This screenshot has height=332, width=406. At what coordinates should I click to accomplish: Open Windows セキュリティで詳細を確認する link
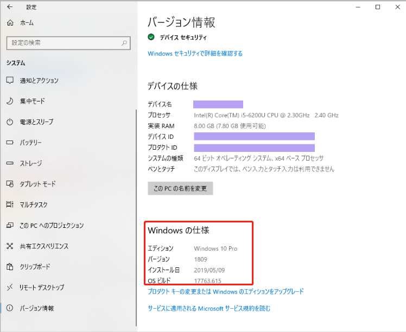[x=195, y=54]
